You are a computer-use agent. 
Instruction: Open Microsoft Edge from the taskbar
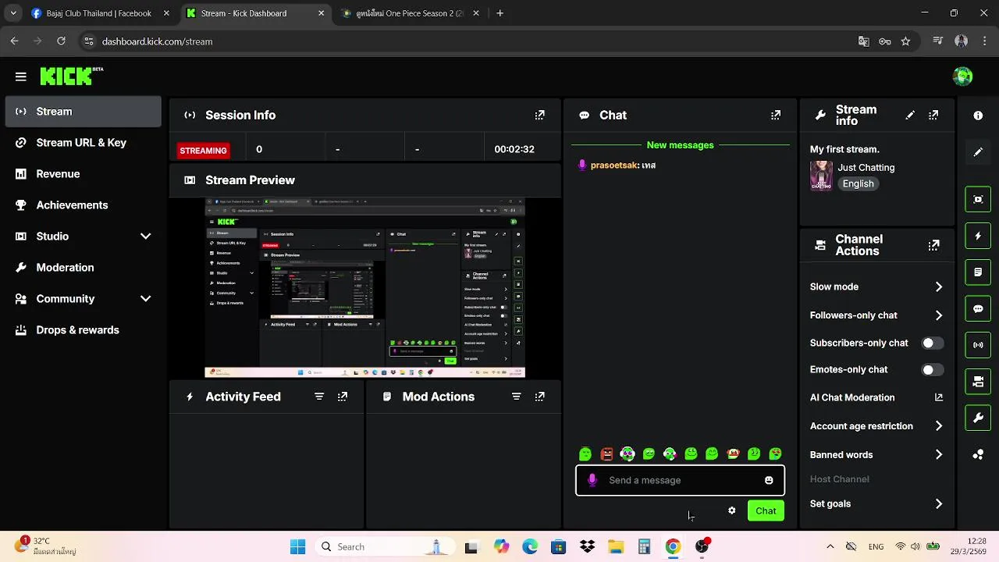[530, 546]
